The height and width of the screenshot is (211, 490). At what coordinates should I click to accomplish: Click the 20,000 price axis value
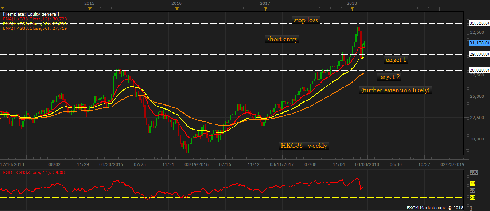(476, 139)
